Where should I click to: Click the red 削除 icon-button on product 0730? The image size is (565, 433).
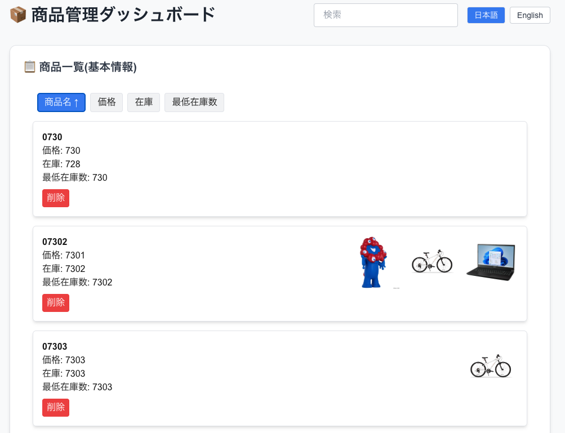coord(55,198)
